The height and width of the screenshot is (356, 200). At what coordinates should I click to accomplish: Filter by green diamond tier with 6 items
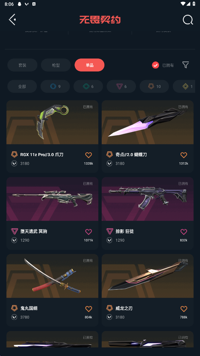click(88, 86)
